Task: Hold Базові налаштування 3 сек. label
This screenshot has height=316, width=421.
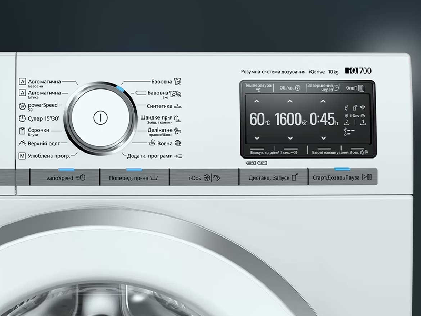Action: pyautogui.click(x=336, y=152)
